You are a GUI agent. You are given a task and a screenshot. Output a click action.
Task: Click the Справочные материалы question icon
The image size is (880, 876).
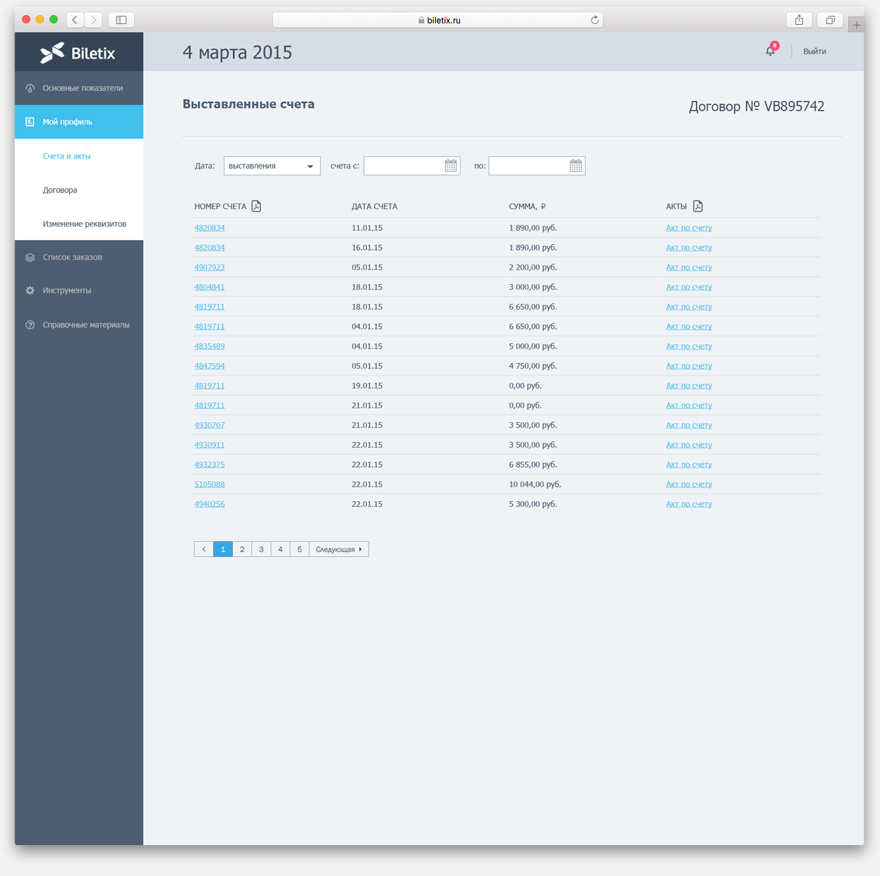tap(30, 325)
